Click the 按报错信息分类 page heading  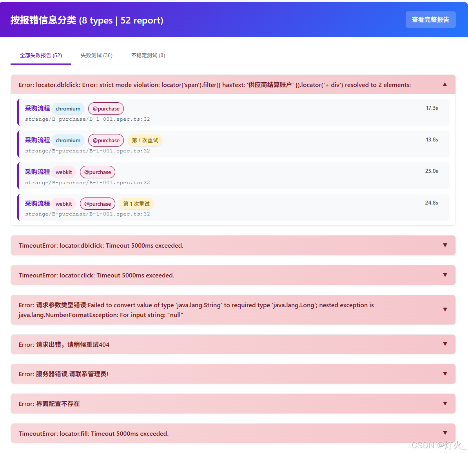pos(87,20)
